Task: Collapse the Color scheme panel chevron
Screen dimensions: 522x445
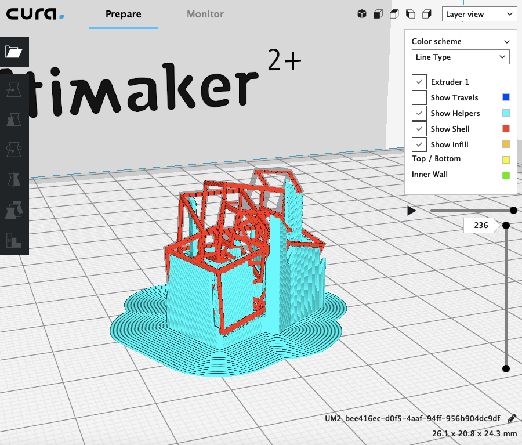Action: (507, 42)
